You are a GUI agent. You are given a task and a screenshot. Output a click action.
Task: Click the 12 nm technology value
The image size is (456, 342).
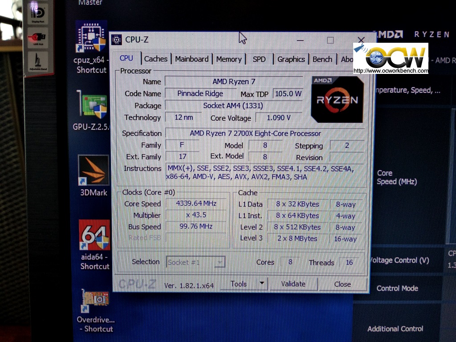183,118
